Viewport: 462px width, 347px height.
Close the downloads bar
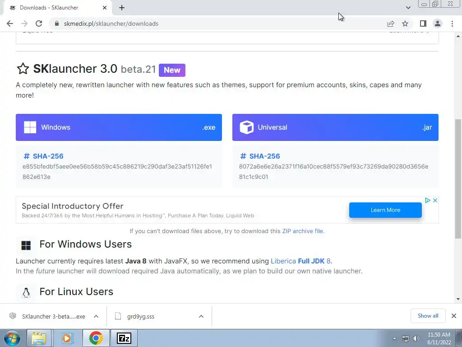454,316
